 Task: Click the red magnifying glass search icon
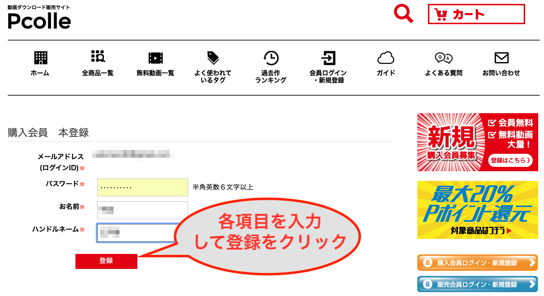pyautogui.click(x=403, y=14)
